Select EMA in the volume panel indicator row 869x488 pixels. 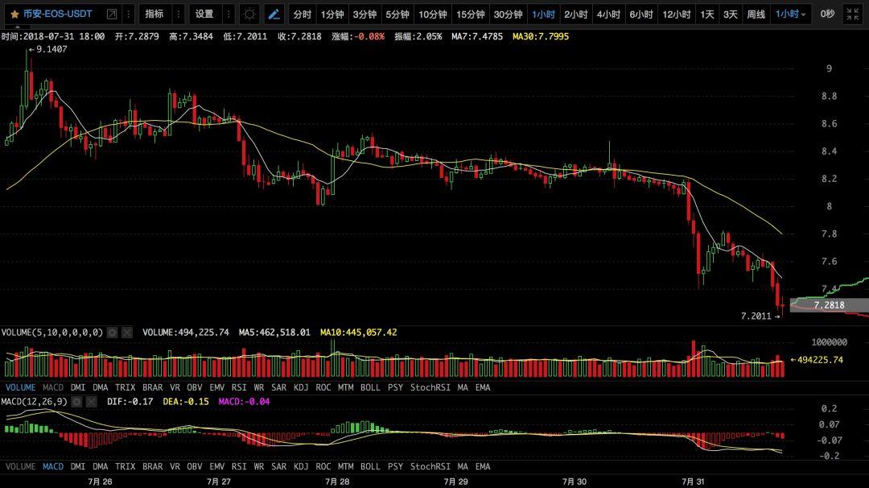483,387
